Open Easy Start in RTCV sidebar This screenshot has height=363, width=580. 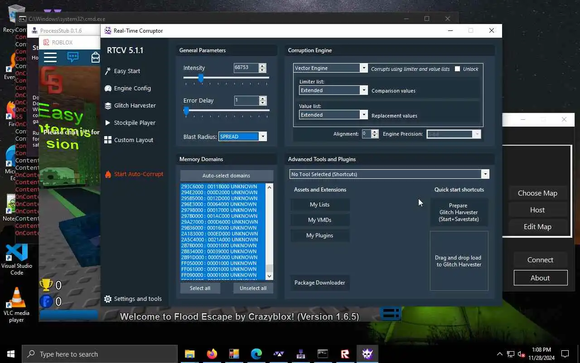[x=127, y=71]
